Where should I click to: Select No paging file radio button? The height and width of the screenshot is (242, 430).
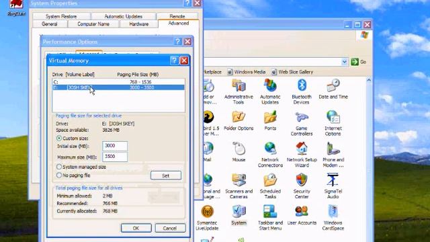pos(59,175)
